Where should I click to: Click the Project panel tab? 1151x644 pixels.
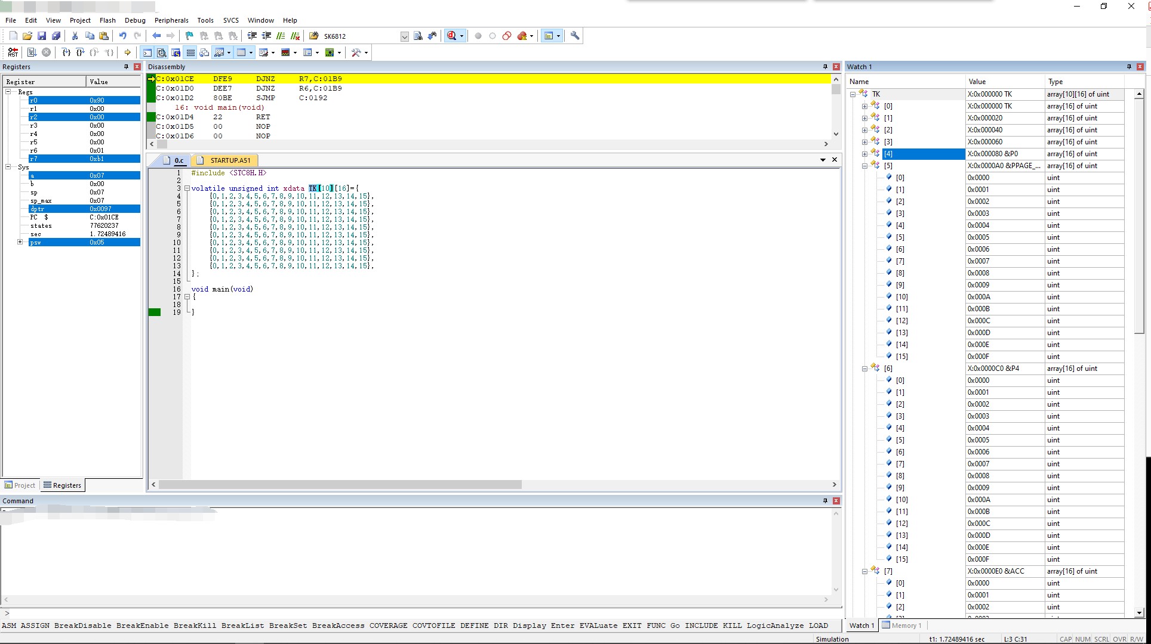coord(20,485)
